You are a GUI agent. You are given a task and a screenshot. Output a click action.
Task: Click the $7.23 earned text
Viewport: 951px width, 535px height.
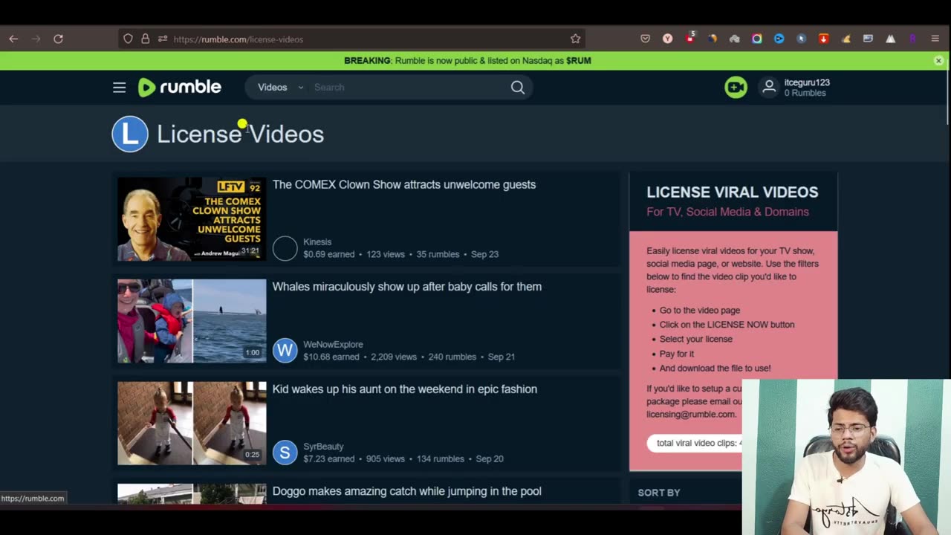coord(329,459)
